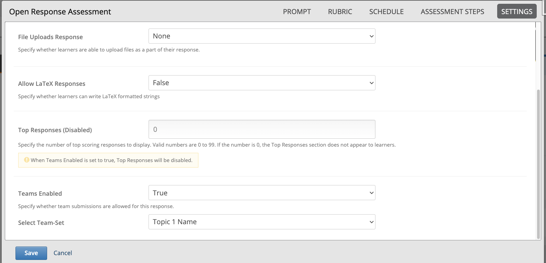This screenshot has width=546, height=263.
Task: Expand the Allow LaTeX Responses dropdown
Action: tap(262, 83)
